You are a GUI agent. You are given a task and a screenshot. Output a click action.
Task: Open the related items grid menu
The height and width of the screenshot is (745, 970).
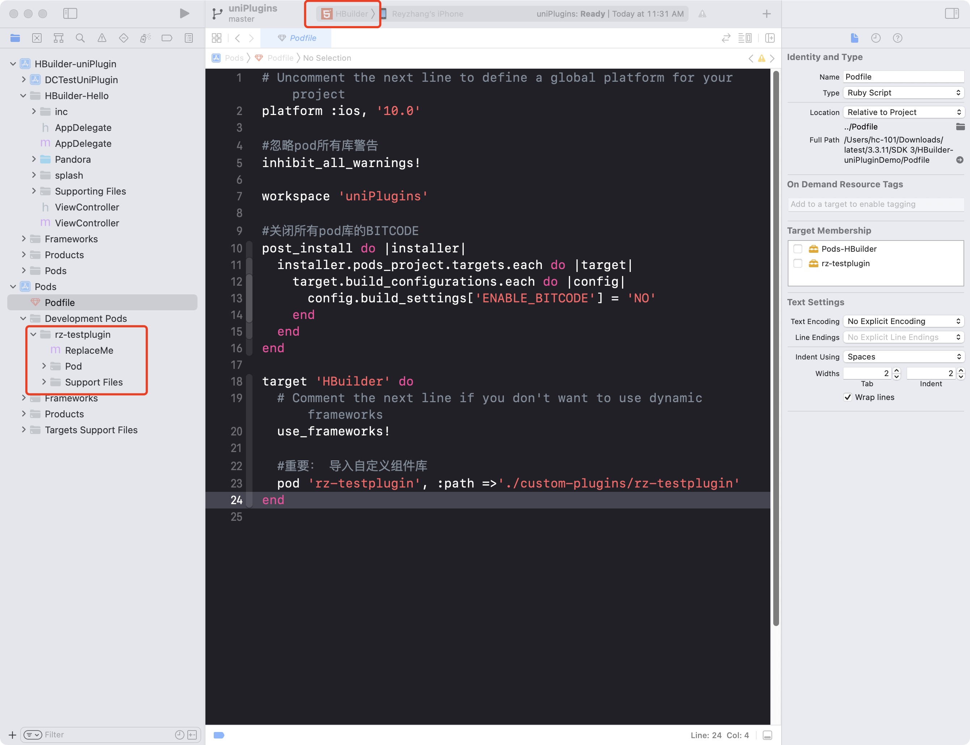pos(216,38)
